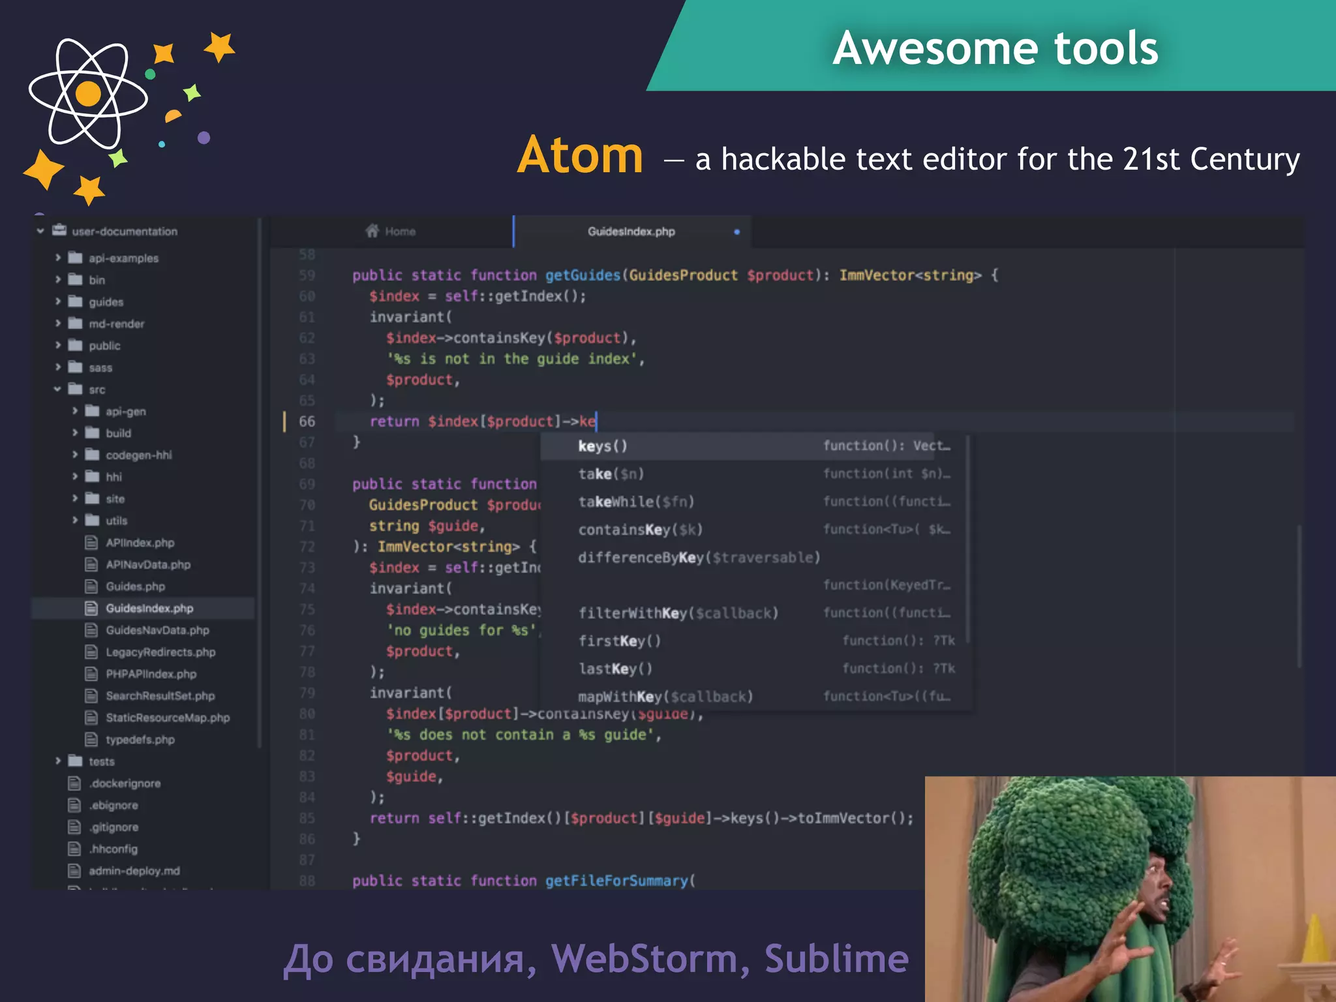This screenshot has width=1336, height=1002.
Task: Click the StaticResourceMap.php file icon
Action: (91, 717)
